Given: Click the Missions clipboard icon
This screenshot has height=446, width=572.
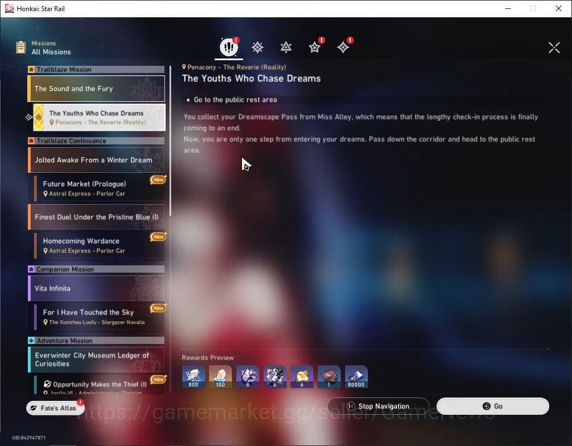Looking at the screenshot, I should pos(21,47).
